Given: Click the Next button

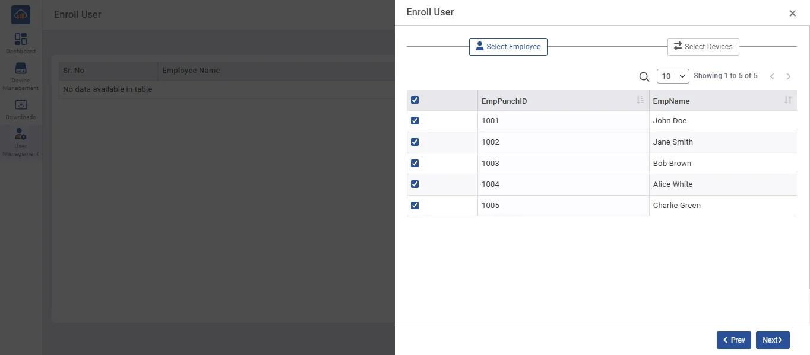Looking at the screenshot, I should (x=772, y=340).
